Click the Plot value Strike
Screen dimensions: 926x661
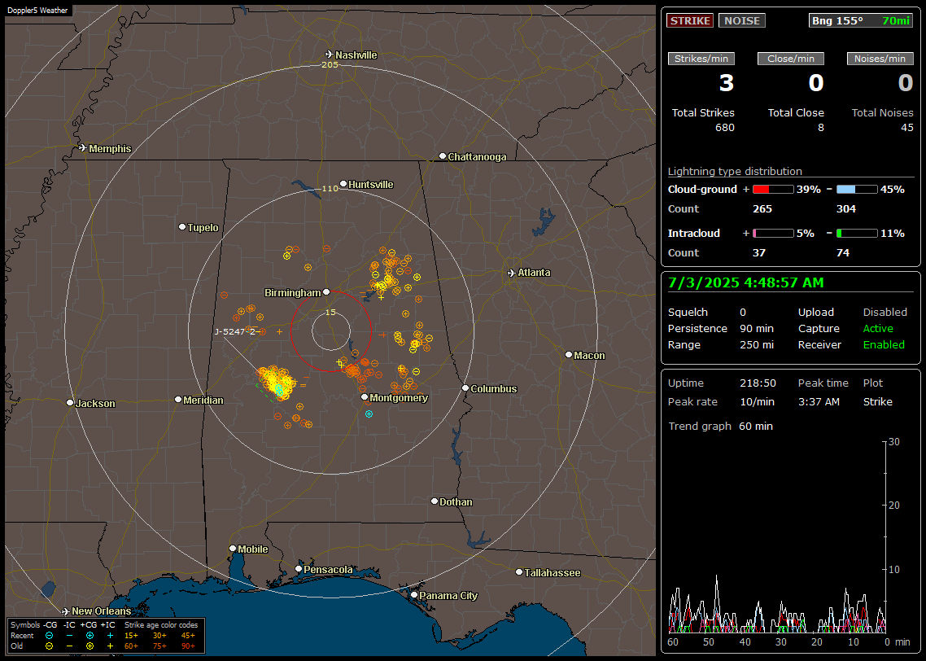pyautogui.click(x=877, y=401)
